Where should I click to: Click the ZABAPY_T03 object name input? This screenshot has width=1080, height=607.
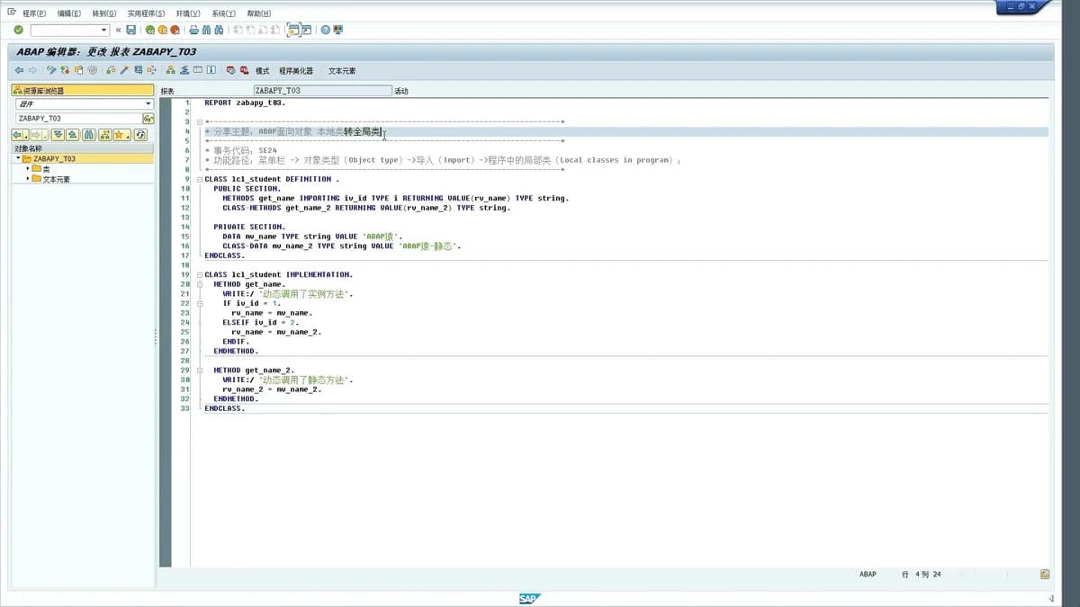(x=77, y=119)
